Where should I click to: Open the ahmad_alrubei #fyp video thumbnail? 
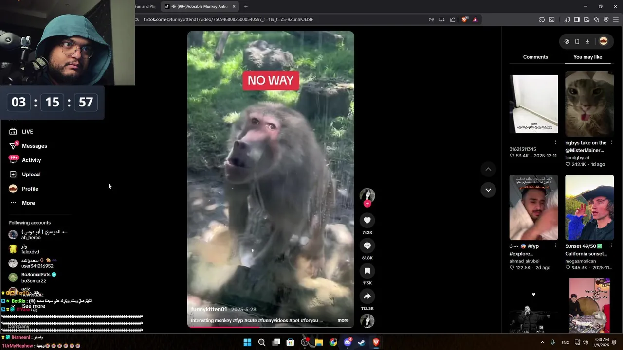coord(533,208)
